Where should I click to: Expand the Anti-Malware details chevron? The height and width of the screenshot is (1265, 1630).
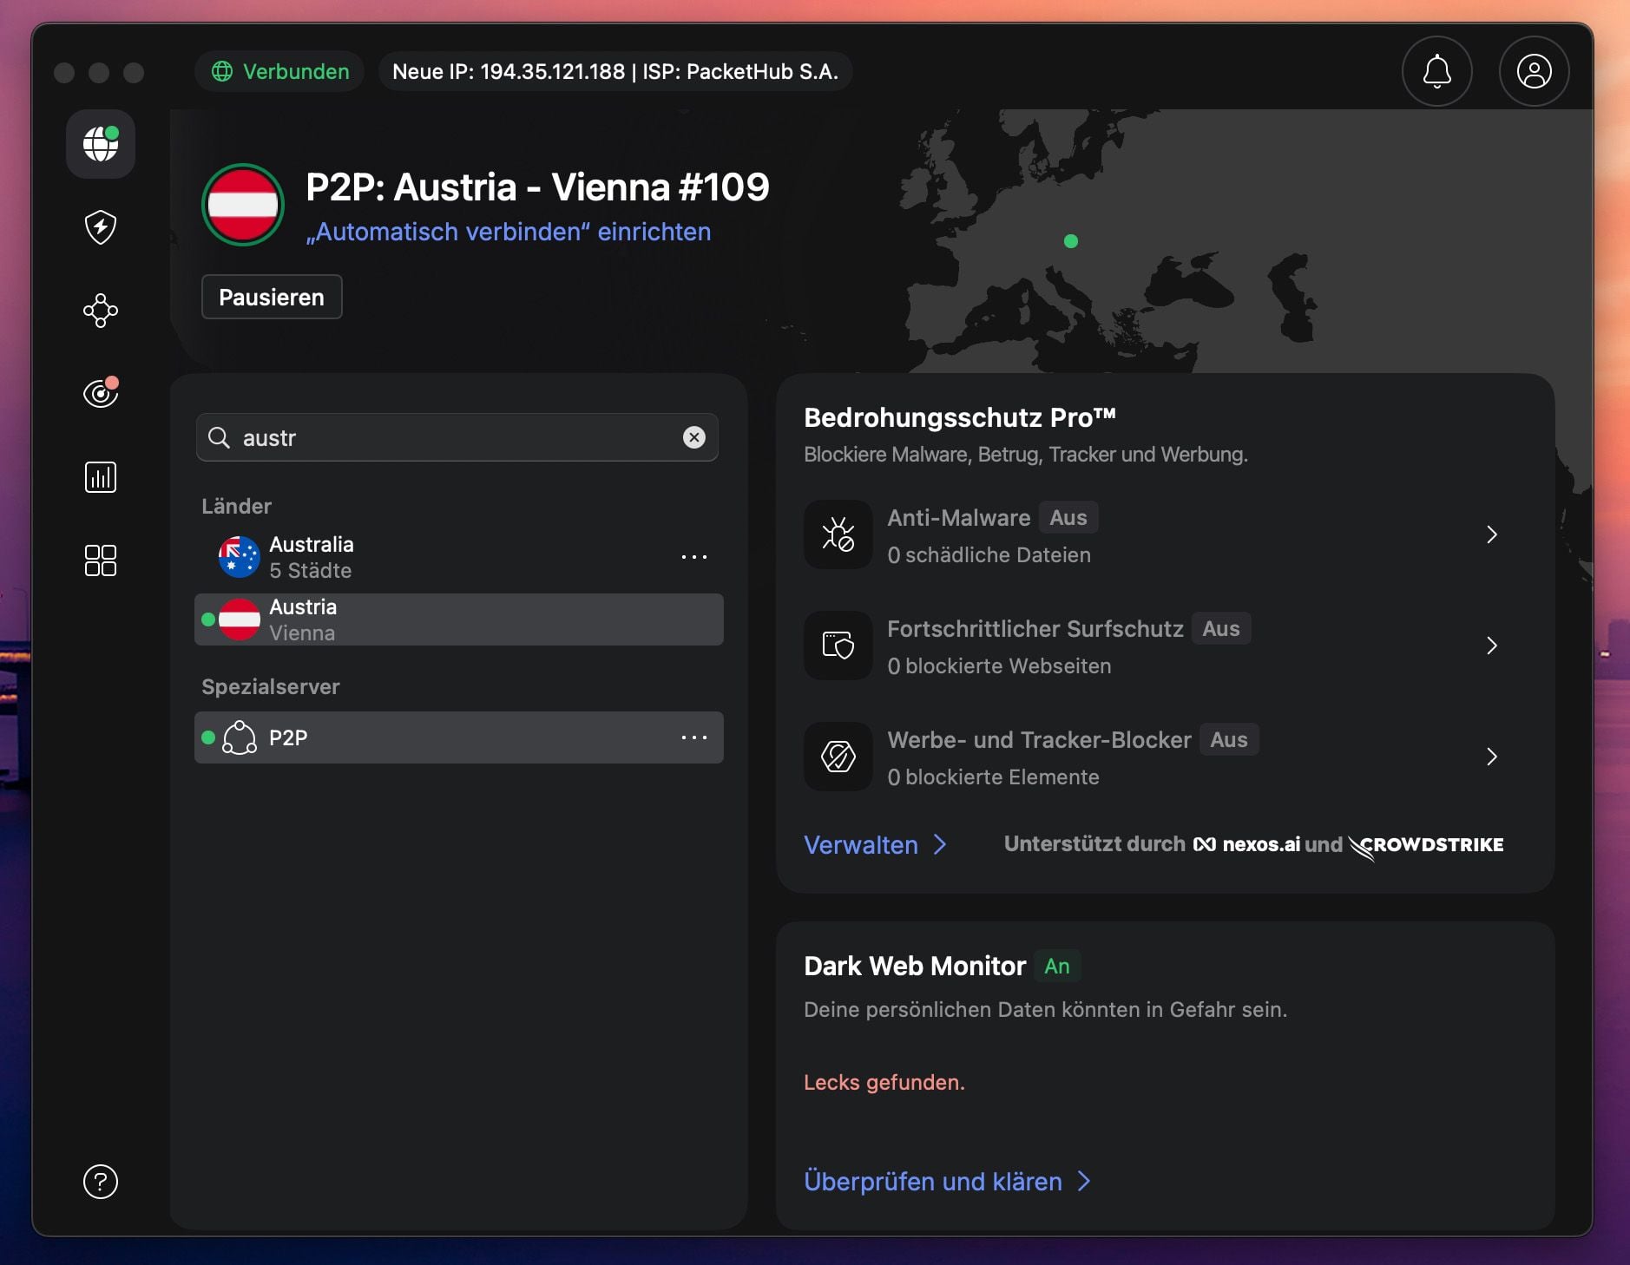pos(1493,534)
